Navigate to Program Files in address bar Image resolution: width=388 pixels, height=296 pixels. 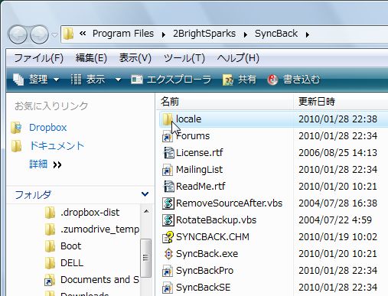[123, 34]
